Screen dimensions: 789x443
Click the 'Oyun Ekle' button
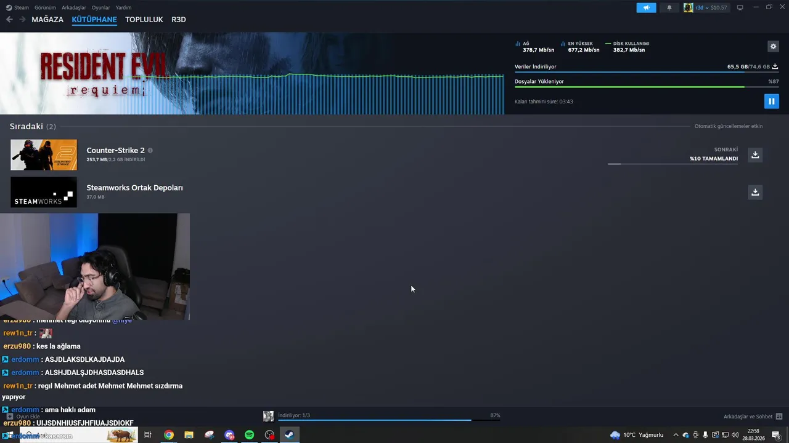[23, 417]
